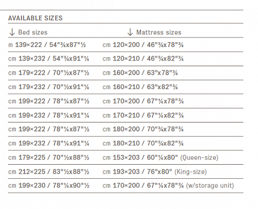Select the Bed sizes column header
This screenshot has width=258, height=209.
[x=33, y=32]
